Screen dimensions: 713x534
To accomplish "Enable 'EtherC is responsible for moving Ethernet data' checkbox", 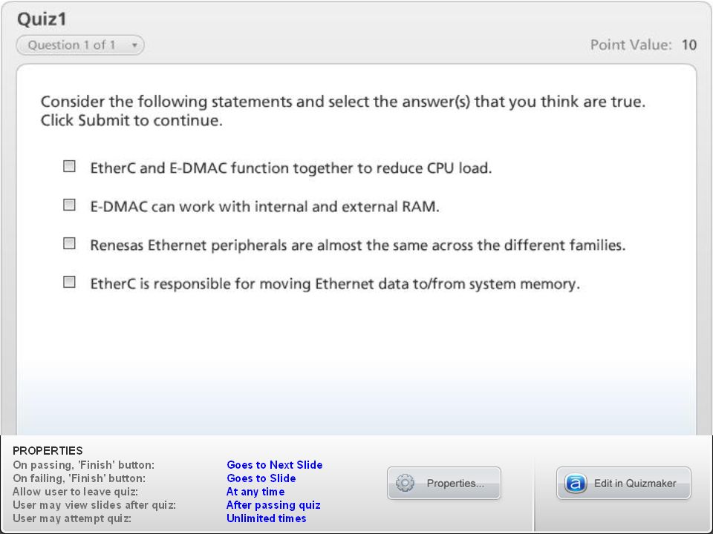I will tap(69, 282).
